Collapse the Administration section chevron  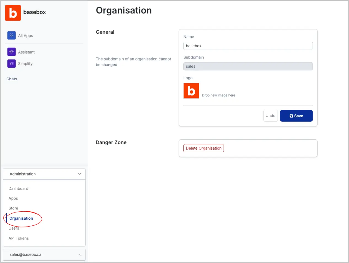[79, 174]
